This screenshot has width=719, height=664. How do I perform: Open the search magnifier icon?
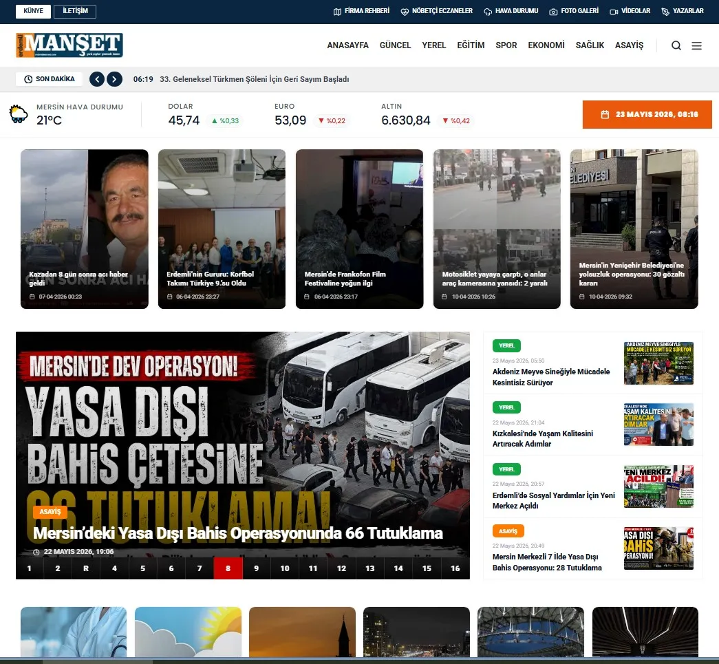(676, 45)
